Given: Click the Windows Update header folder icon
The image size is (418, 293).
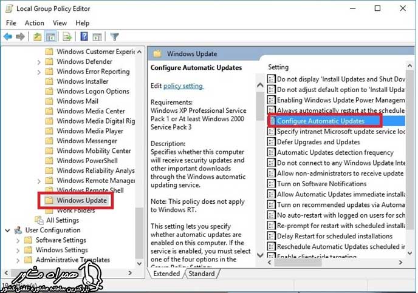Looking at the screenshot, I should coord(157,54).
